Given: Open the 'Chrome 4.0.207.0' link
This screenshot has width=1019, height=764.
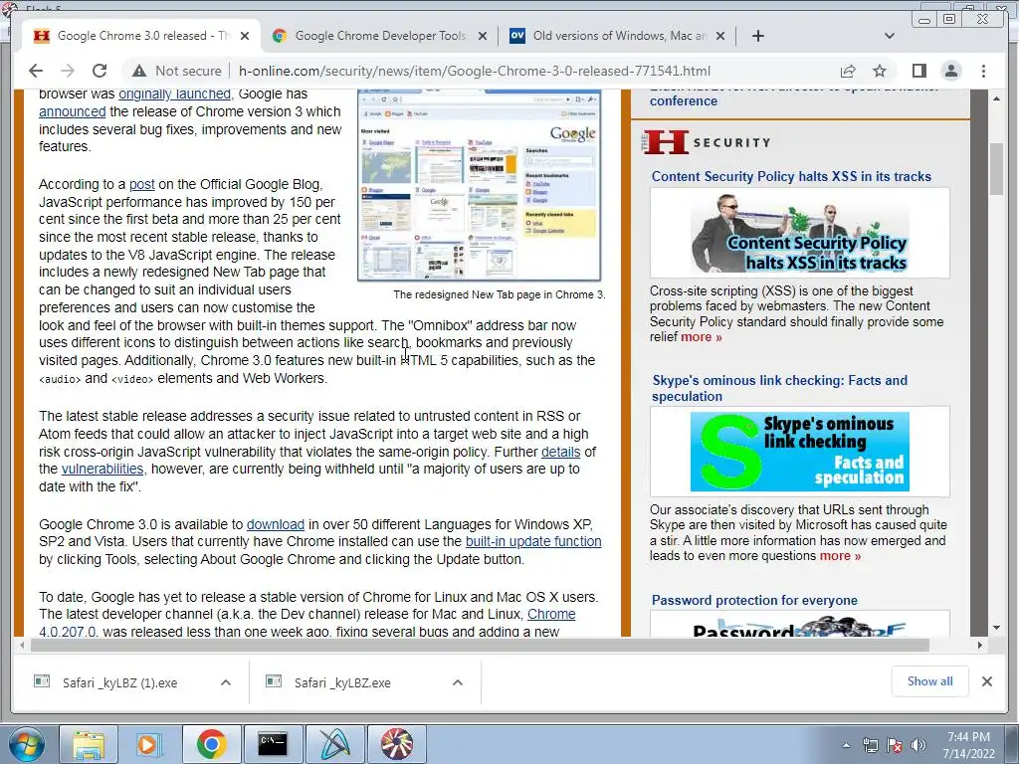Looking at the screenshot, I should [x=551, y=615].
